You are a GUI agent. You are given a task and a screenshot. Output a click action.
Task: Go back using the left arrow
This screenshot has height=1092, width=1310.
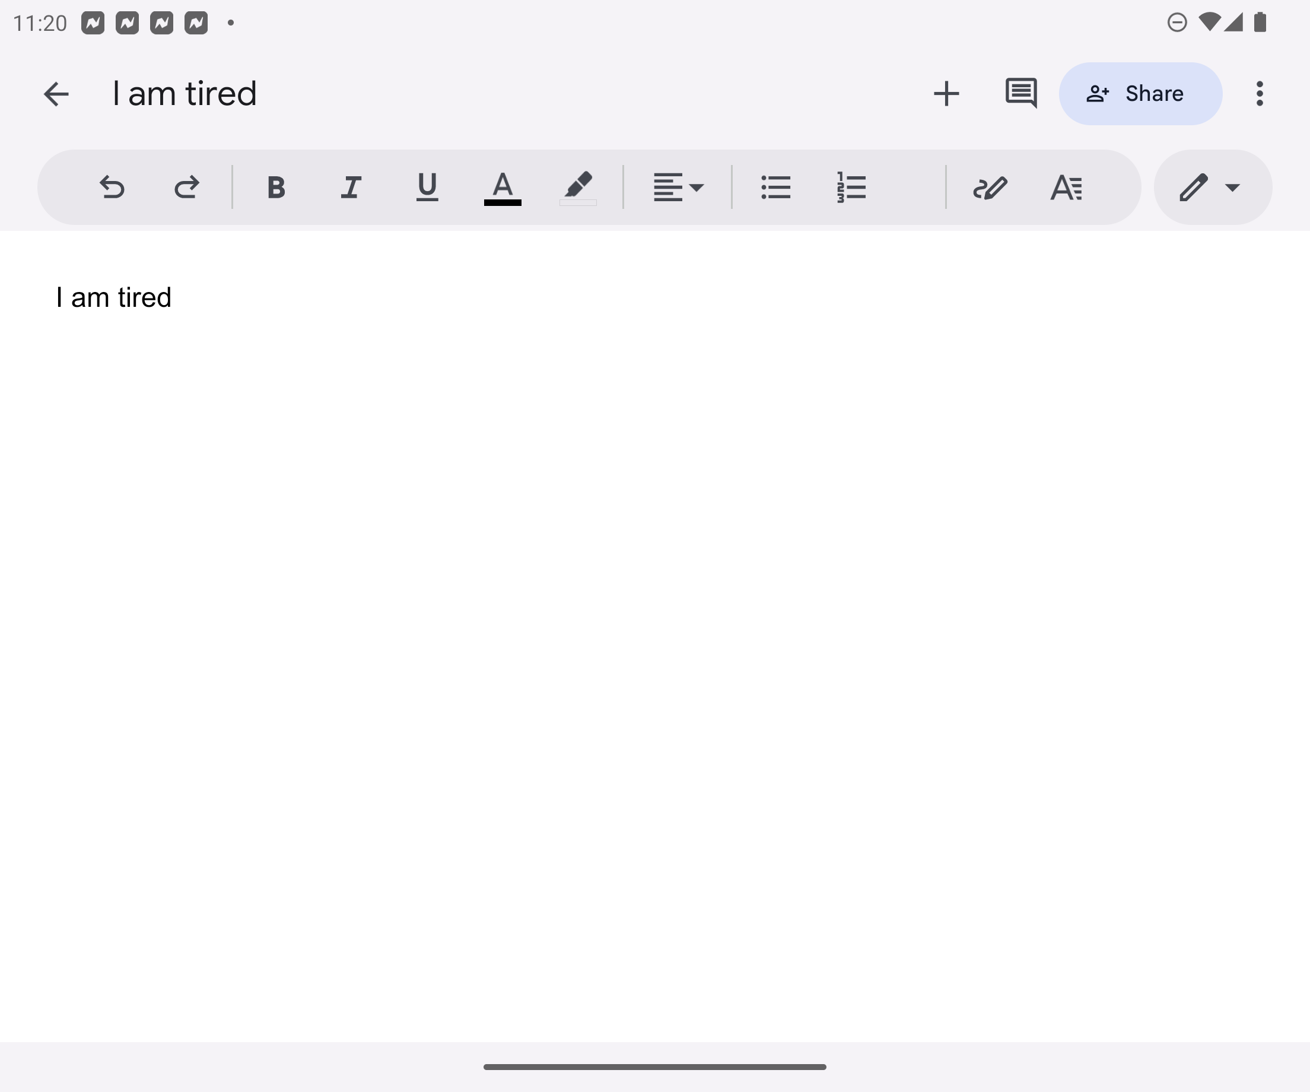pyautogui.click(x=56, y=94)
